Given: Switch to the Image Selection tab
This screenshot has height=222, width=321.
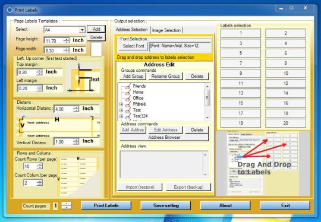Looking at the screenshot, I should click(x=166, y=30).
